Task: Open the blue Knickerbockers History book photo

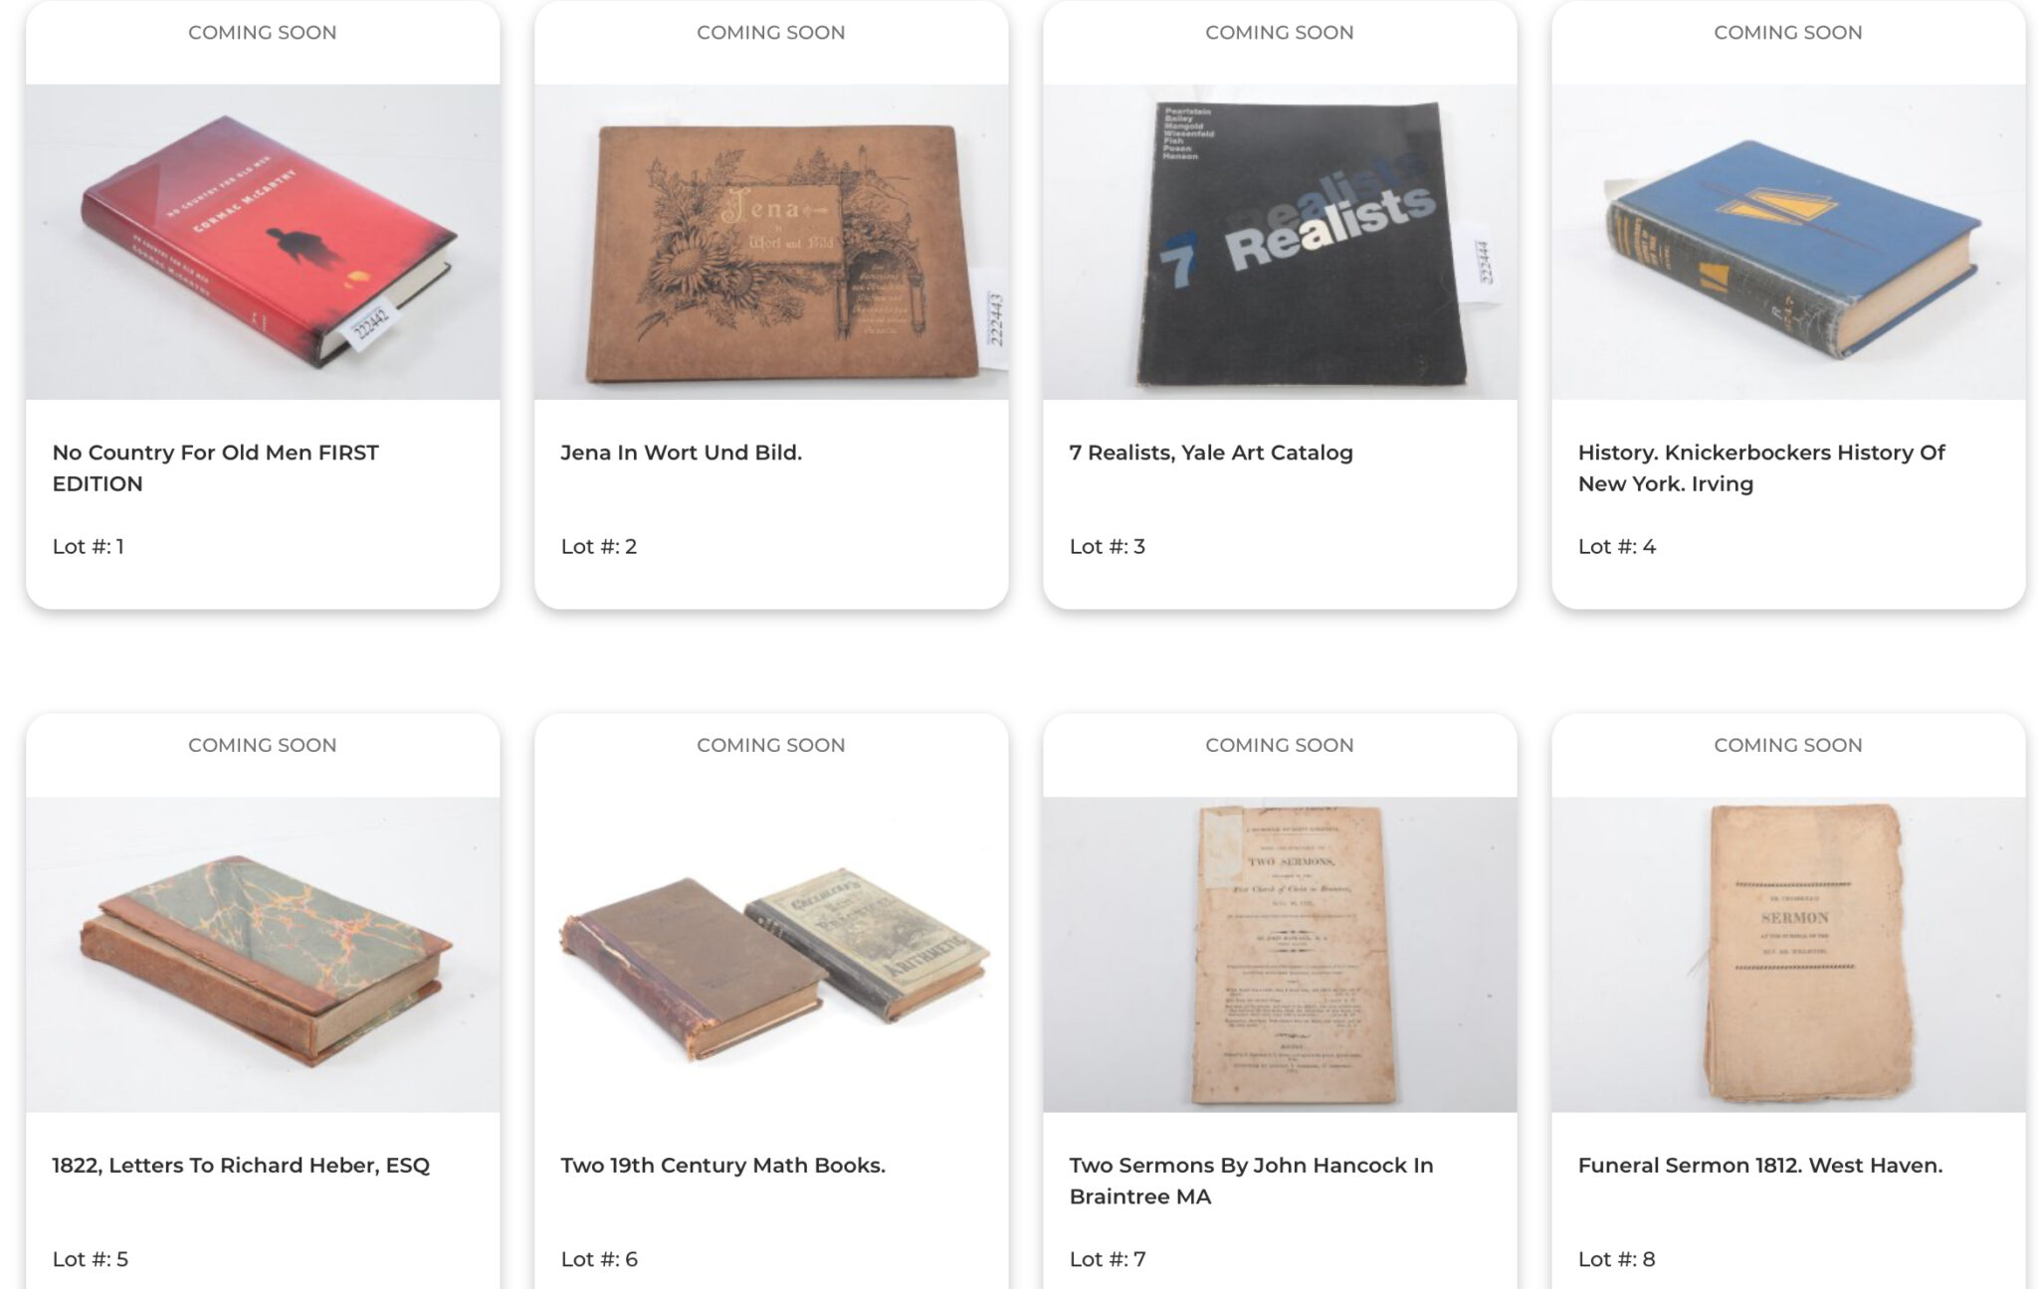Action: coord(1788,242)
